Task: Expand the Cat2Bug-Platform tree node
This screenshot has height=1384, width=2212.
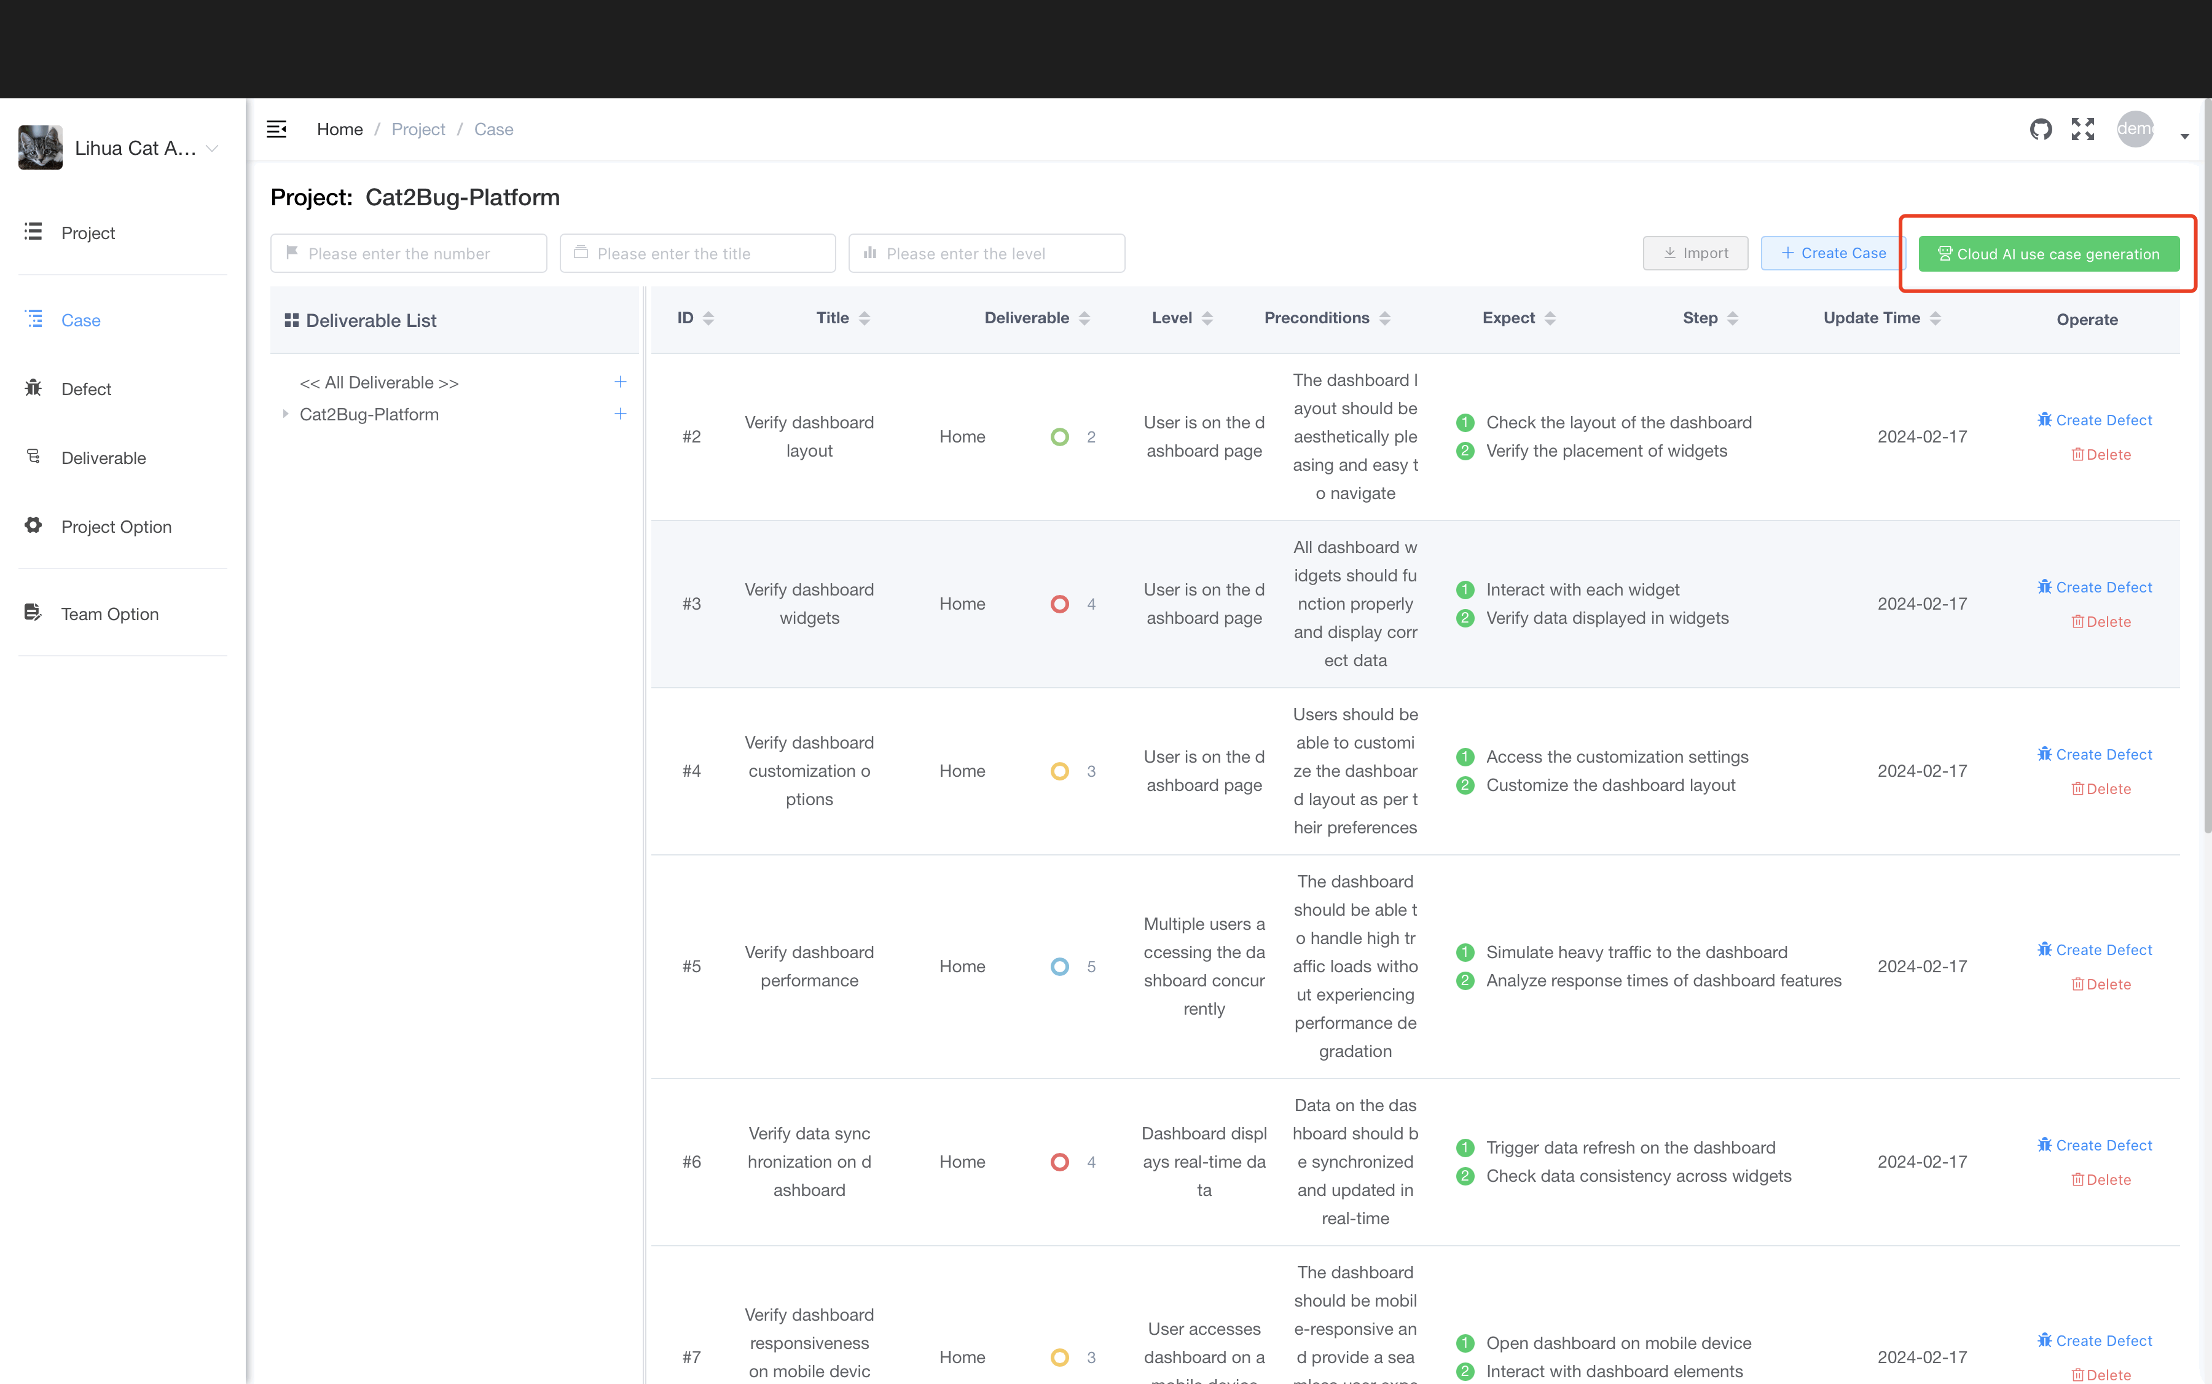Action: 286,414
